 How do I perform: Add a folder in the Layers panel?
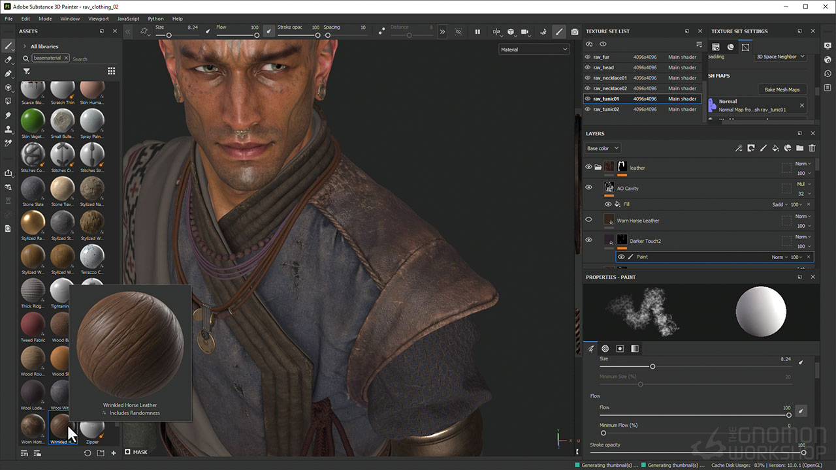pyautogui.click(x=799, y=148)
